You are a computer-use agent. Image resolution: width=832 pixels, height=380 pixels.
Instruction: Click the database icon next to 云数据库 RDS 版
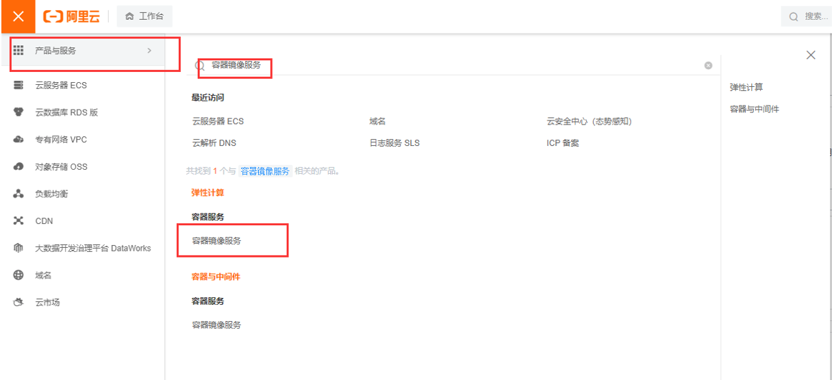tap(18, 112)
